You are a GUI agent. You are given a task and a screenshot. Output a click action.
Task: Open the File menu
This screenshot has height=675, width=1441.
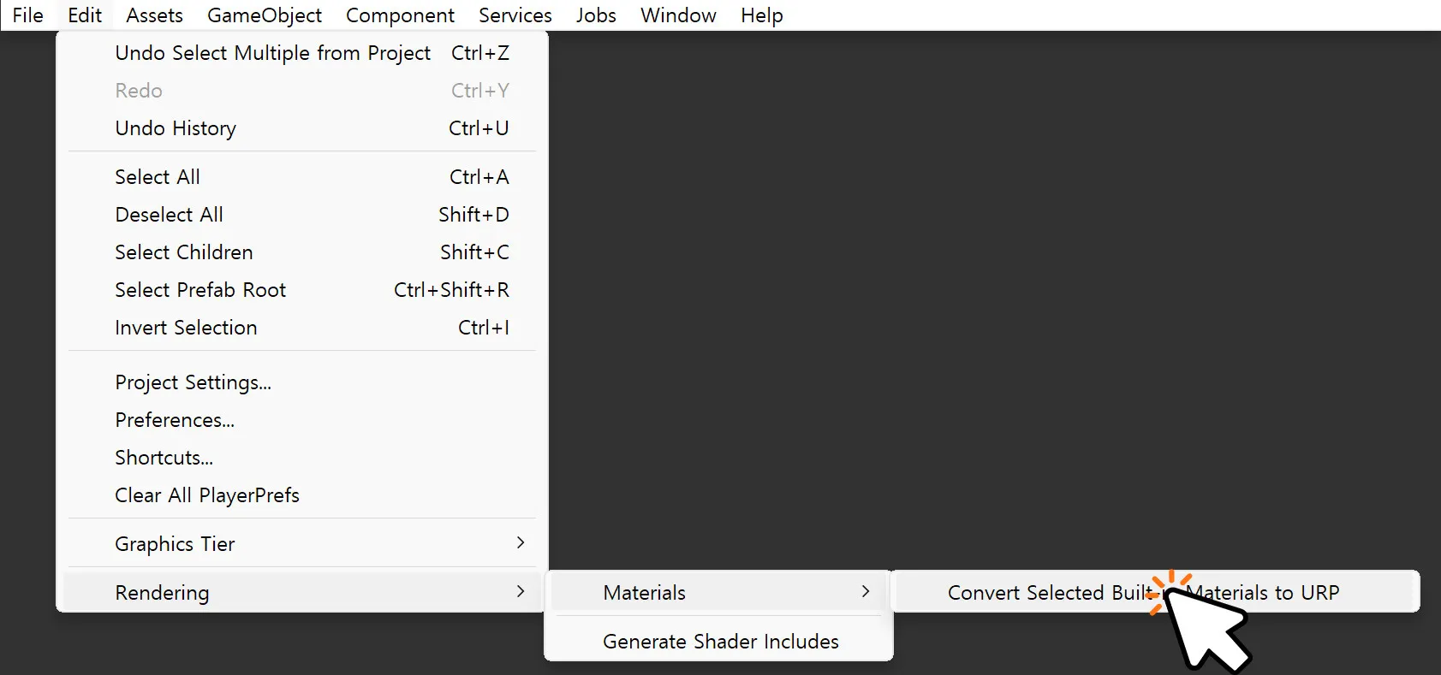point(27,15)
